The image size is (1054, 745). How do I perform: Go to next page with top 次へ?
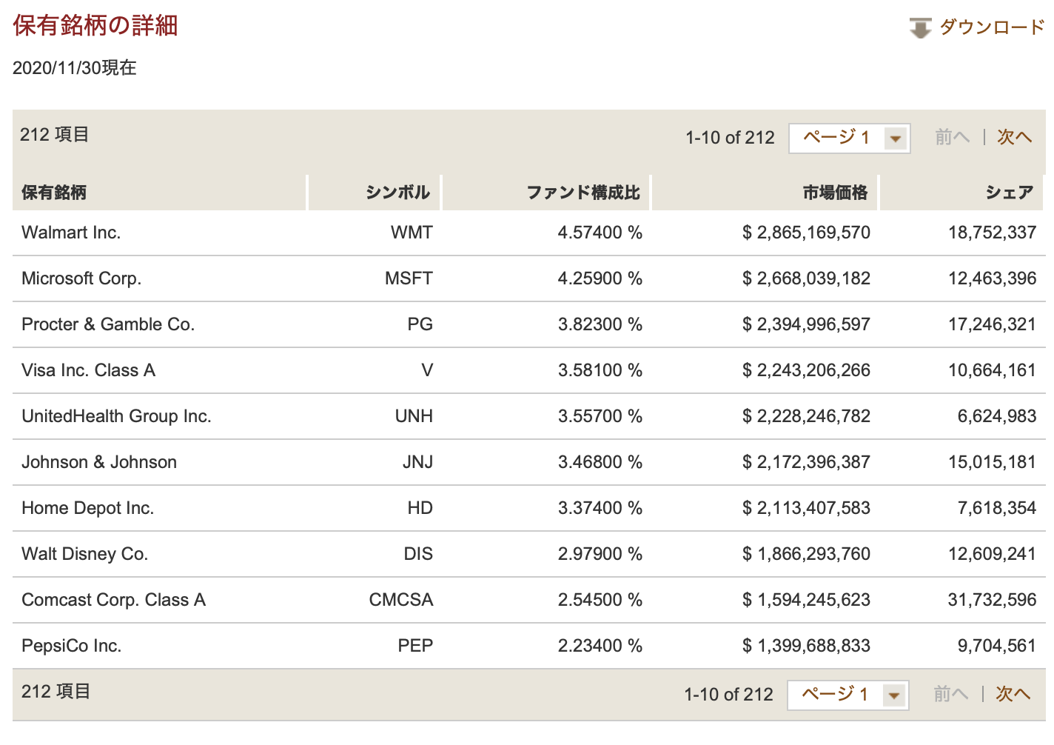tap(1014, 138)
